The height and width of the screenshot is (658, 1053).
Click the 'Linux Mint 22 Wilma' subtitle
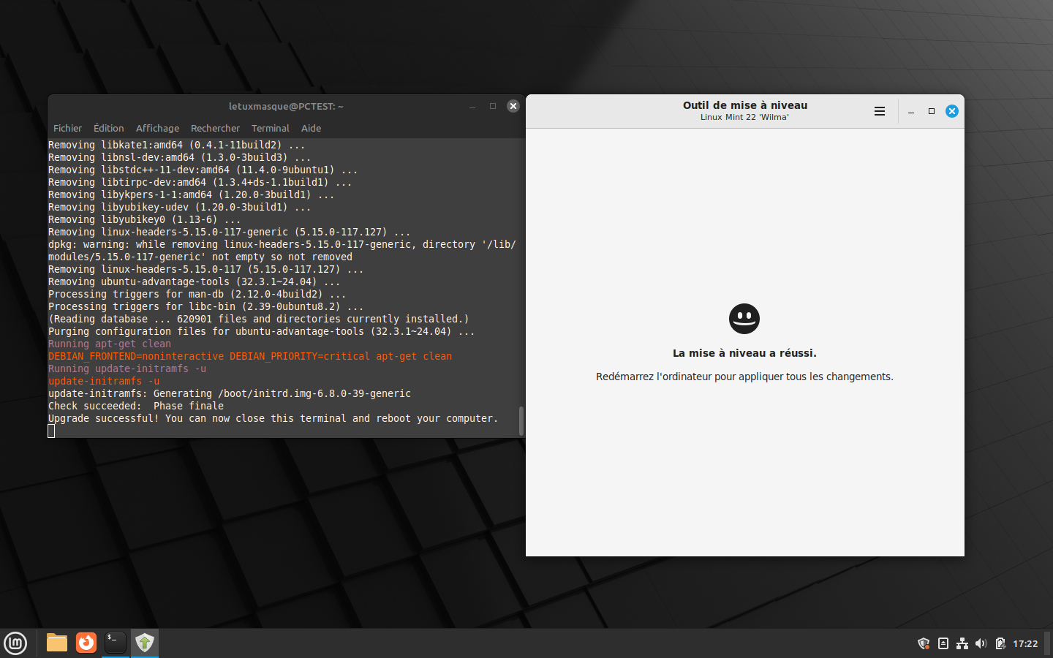pos(744,117)
